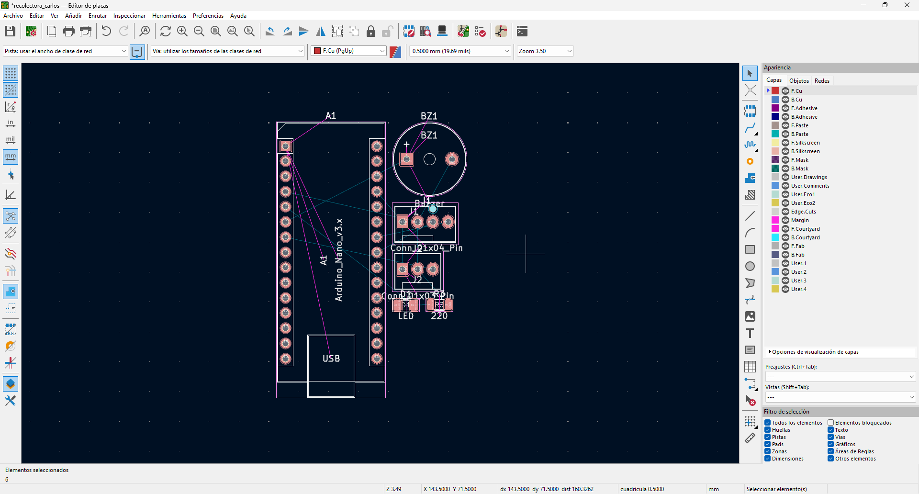The width and height of the screenshot is (919, 494).
Task: Switch to the Objetos tab
Action: click(798, 81)
